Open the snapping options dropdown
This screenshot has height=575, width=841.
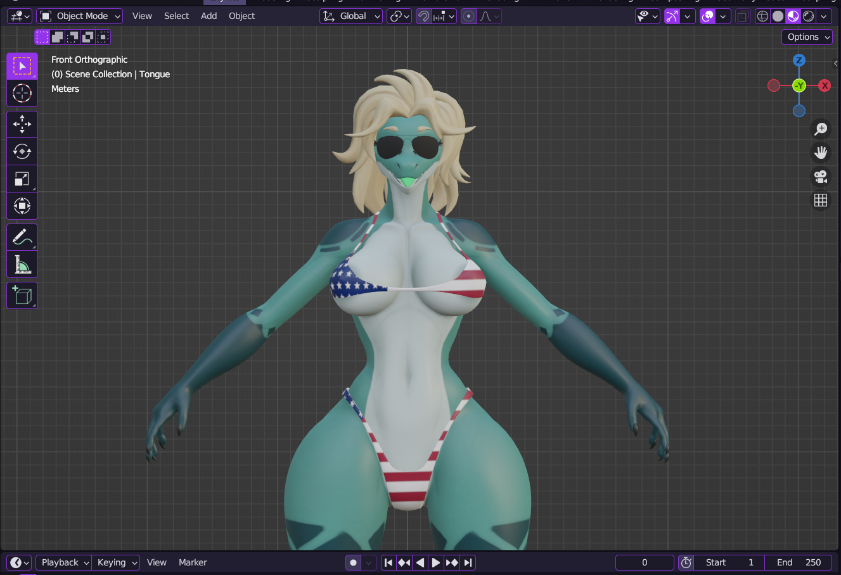(445, 16)
